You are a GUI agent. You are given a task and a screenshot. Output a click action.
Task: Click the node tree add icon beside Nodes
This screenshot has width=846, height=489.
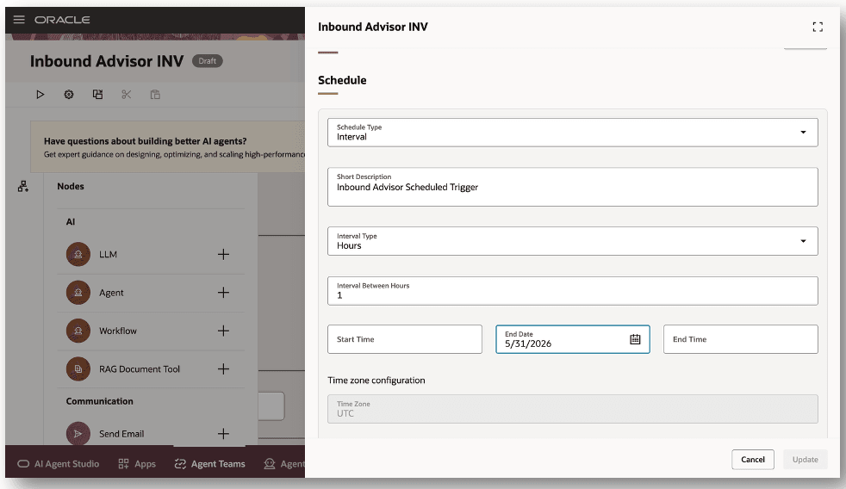click(22, 187)
